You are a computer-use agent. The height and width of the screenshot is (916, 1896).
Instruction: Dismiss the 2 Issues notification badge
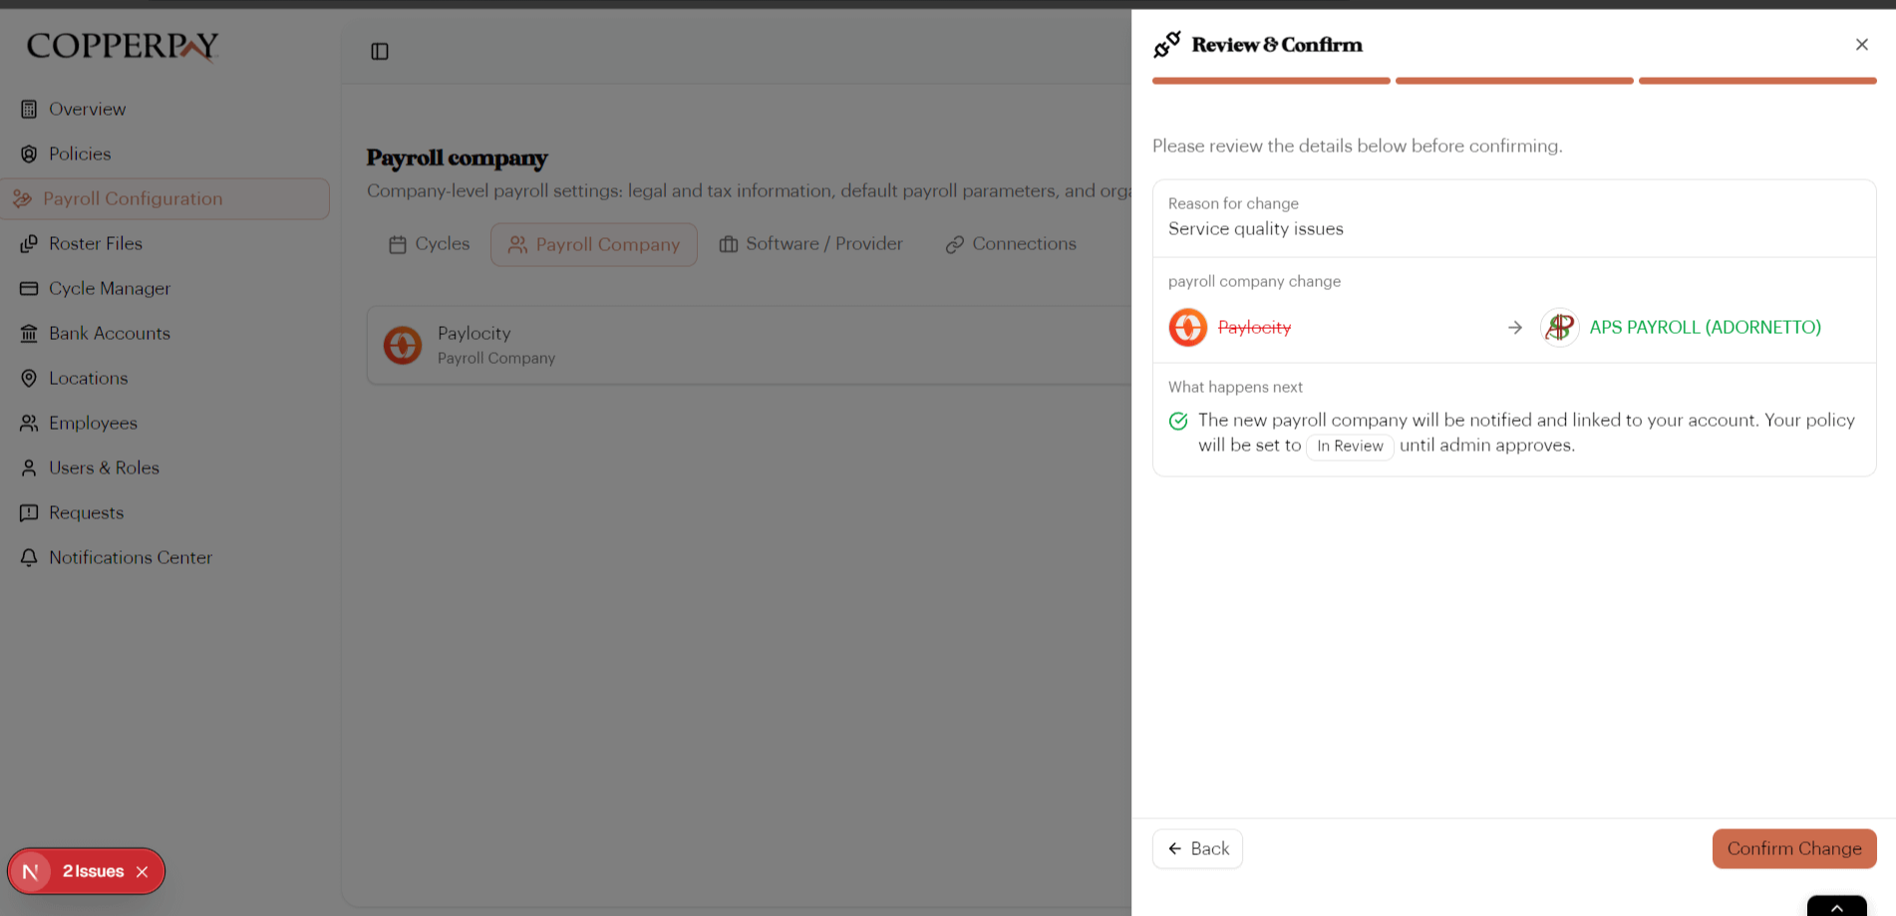tap(143, 870)
